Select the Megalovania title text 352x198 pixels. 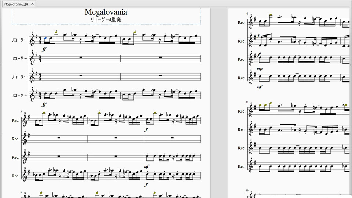106,12
